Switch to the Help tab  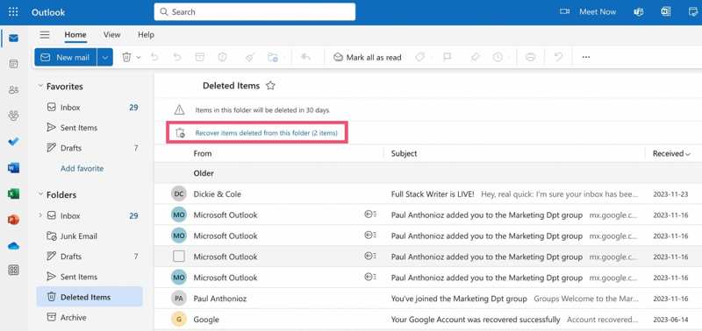click(x=146, y=35)
